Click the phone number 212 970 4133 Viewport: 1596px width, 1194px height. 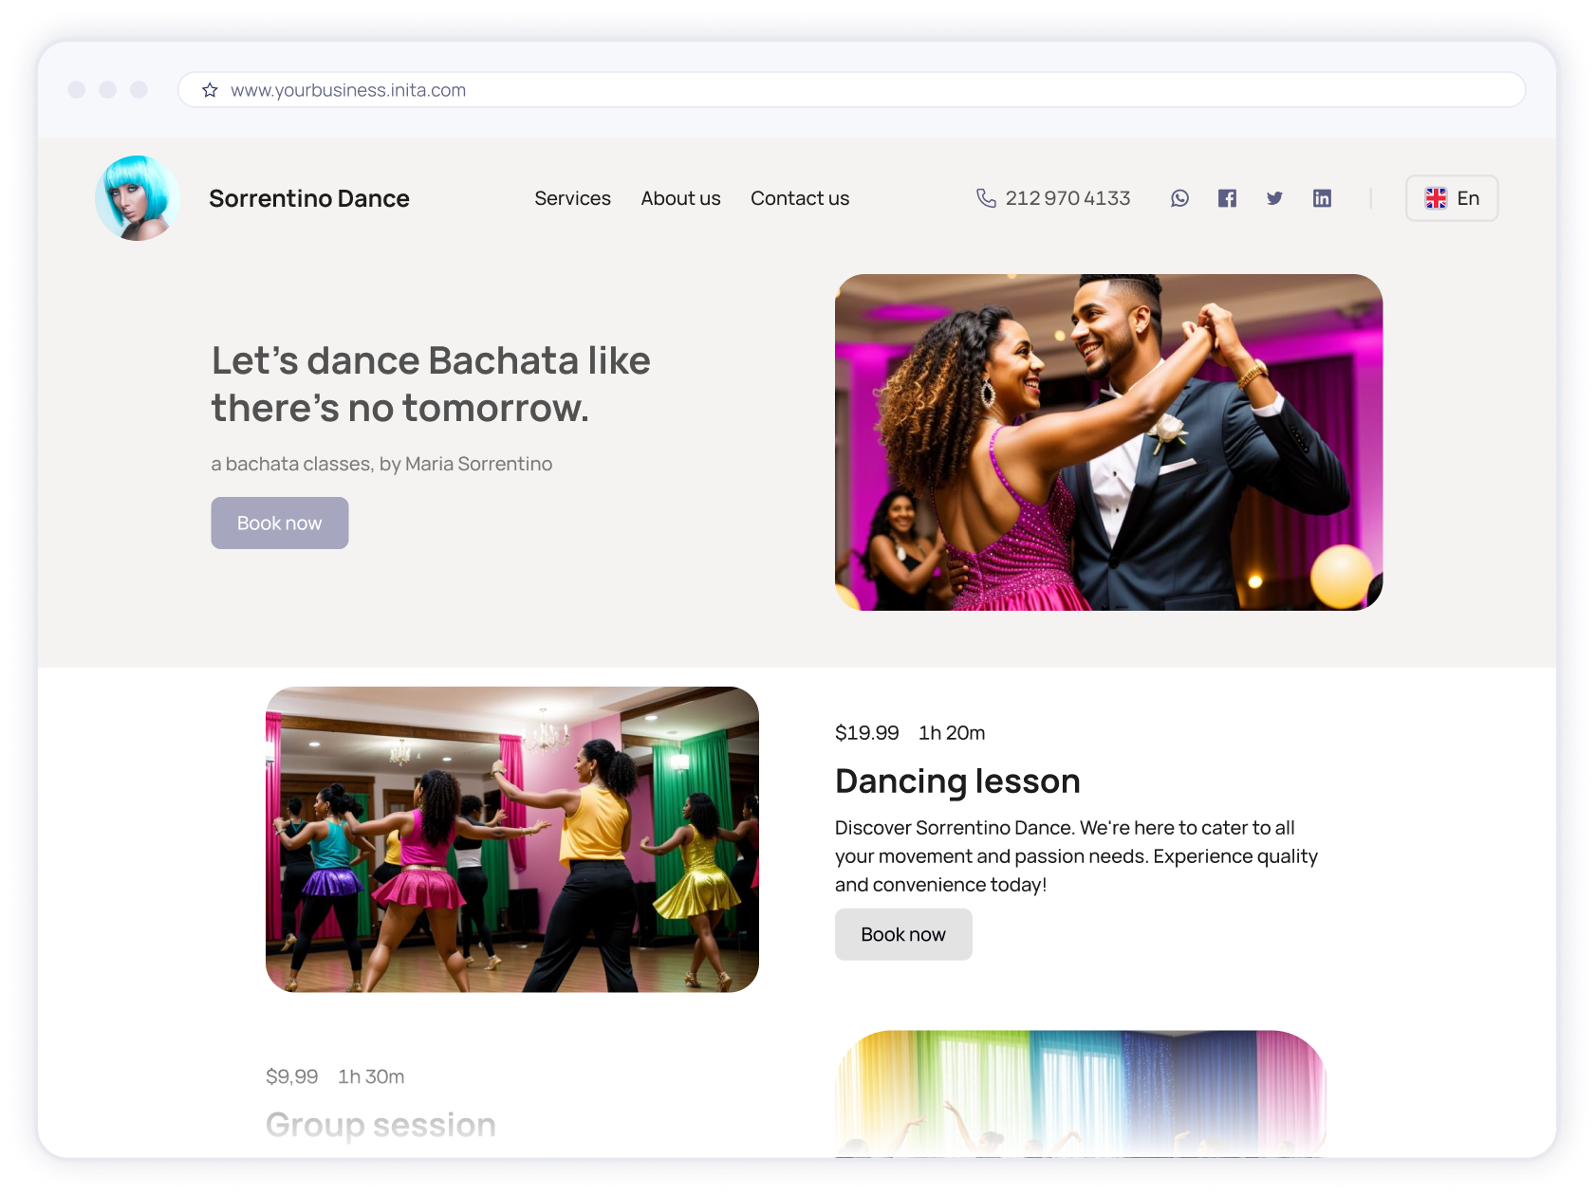click(1067, 198)
